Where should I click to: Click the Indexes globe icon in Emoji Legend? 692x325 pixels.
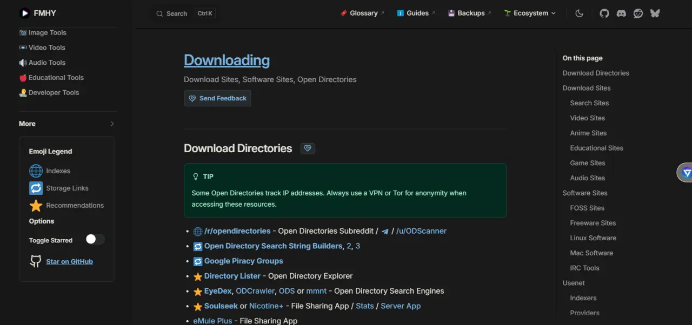pyautogui.click(x=36, y=171)
